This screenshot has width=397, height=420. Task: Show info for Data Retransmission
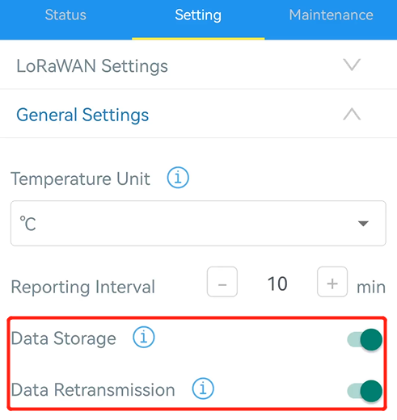tap(203, 388)
